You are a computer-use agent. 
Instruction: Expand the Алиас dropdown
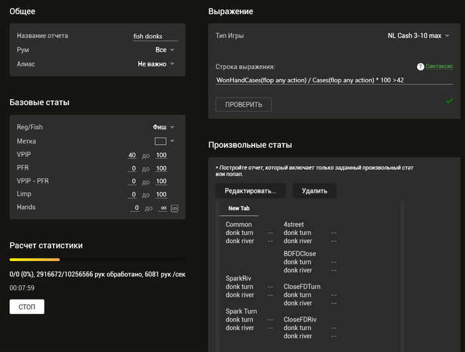click(156, 64)
